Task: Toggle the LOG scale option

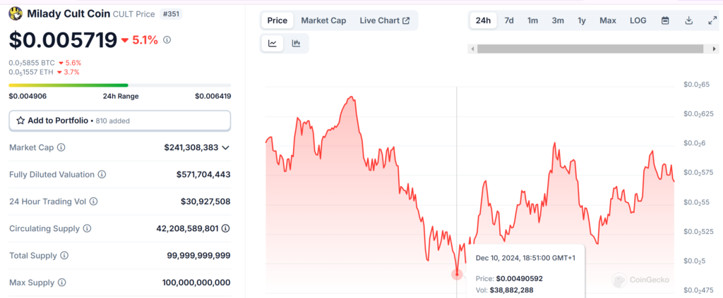Action: pyautogui.click(x=638, y=20)
